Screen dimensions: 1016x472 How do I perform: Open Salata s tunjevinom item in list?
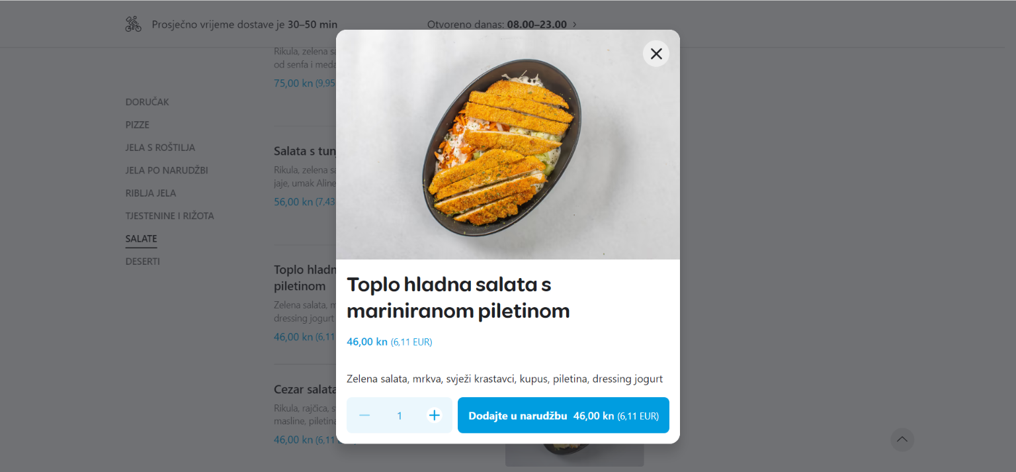(305, 151)
